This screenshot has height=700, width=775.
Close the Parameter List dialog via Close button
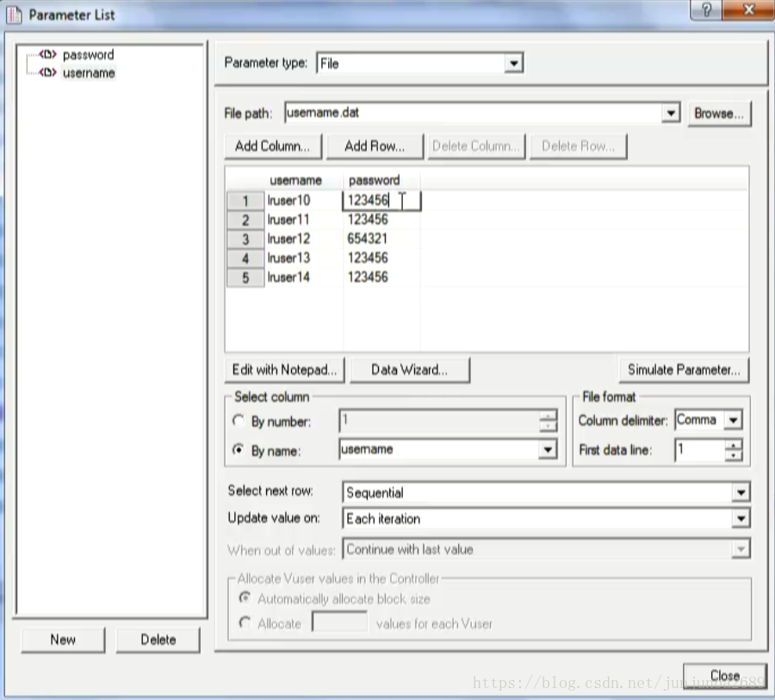point(724,675)
